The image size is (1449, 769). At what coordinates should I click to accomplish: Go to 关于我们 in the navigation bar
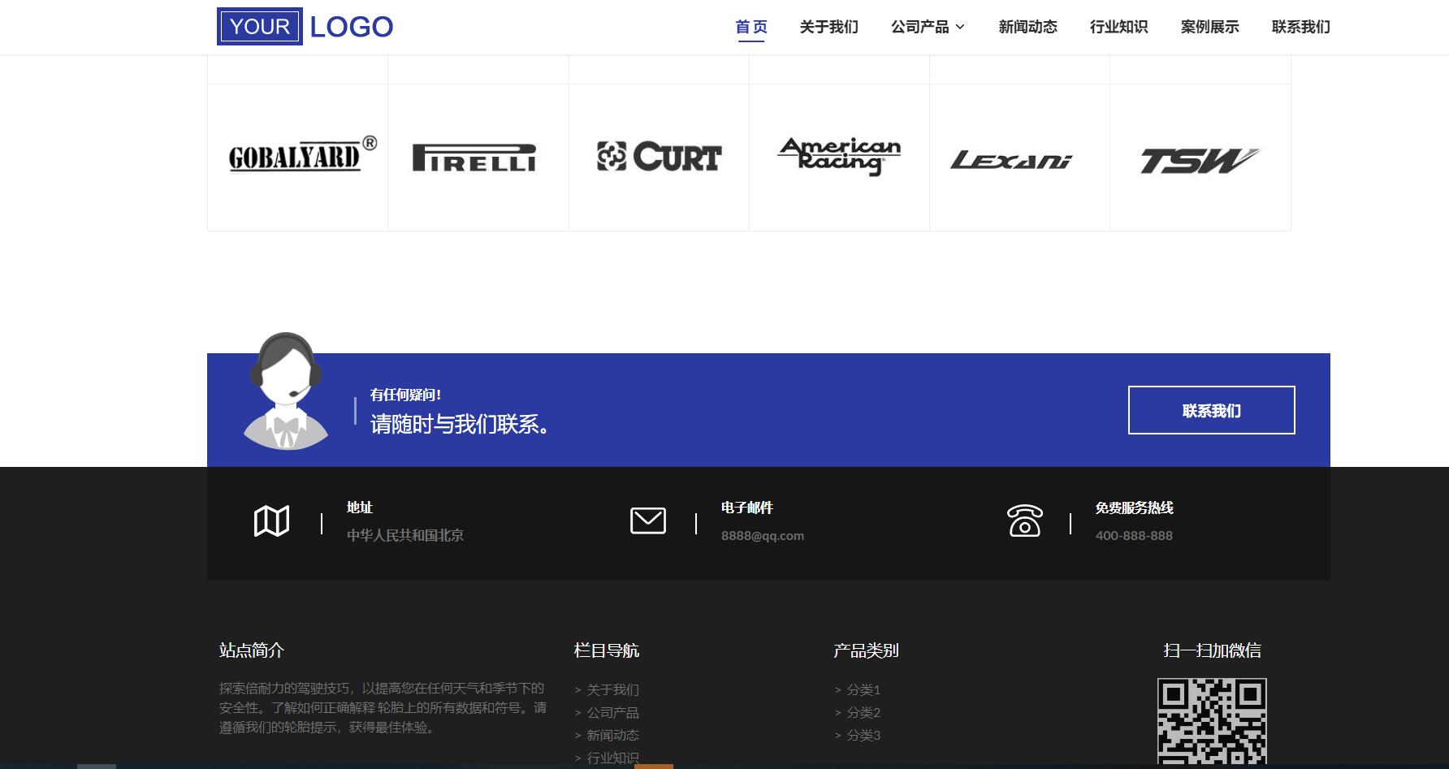click(x=828, y=27)
